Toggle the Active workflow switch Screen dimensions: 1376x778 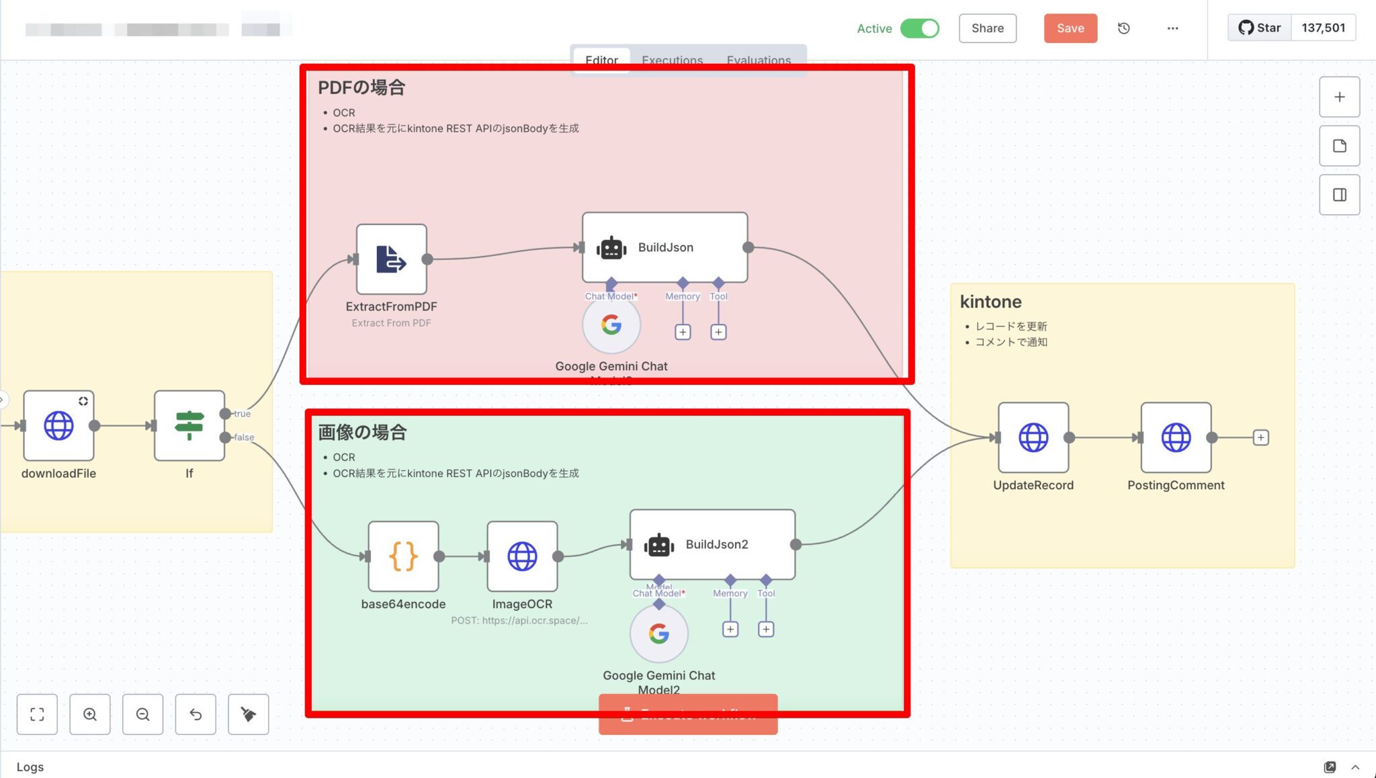coord(919,28)
